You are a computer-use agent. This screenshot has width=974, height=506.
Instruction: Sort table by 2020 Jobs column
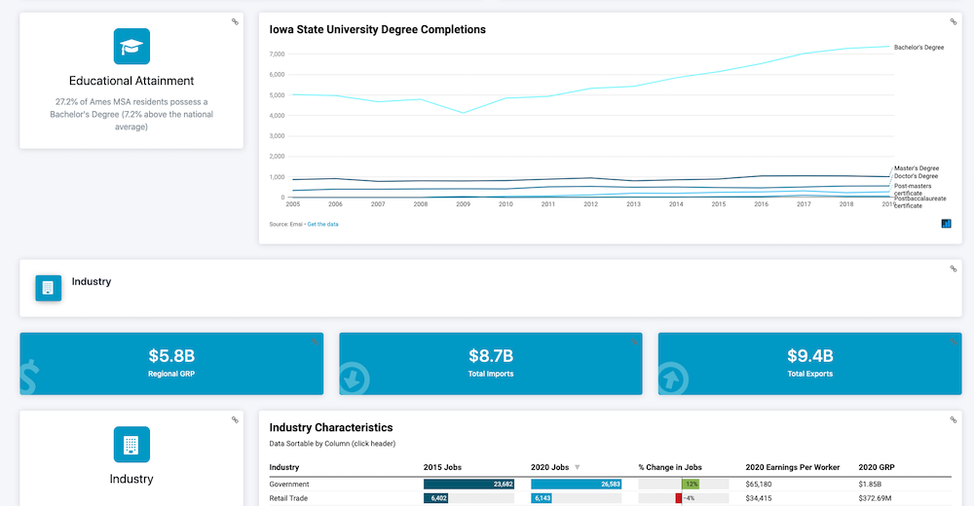[x=549, y=467]
